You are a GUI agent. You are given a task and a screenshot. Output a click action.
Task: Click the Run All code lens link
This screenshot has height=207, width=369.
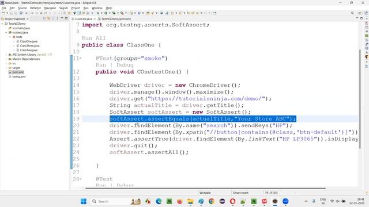tap(93, 38)
